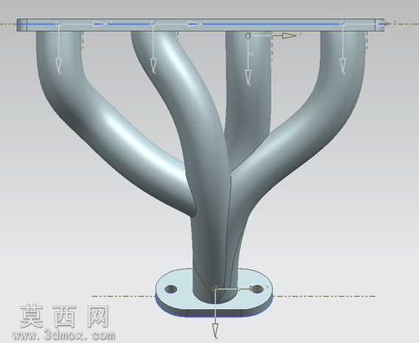The width and height of the screenshot is (419, 343).
Task: Select second horizontal arrow on top flange
Action: tap(195, 24)
